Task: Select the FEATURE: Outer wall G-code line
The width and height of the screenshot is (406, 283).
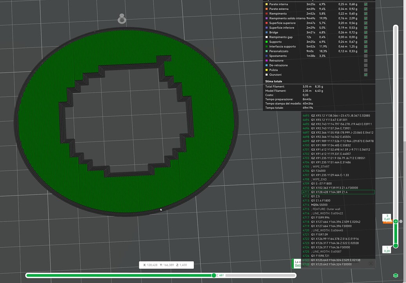Action: click(x=338, y=209)
